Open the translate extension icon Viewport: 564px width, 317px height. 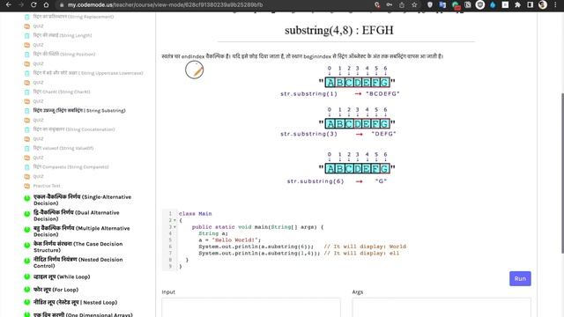click(442, 5)
